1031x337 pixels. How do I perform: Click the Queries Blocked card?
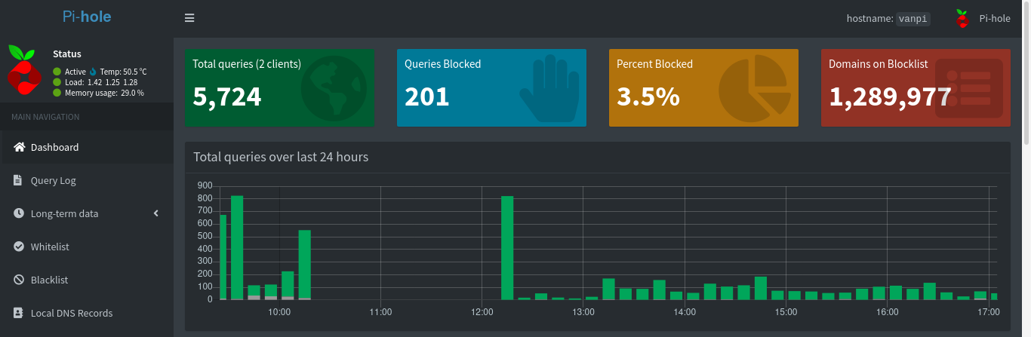pyautogui.click(x=492, y=87)
